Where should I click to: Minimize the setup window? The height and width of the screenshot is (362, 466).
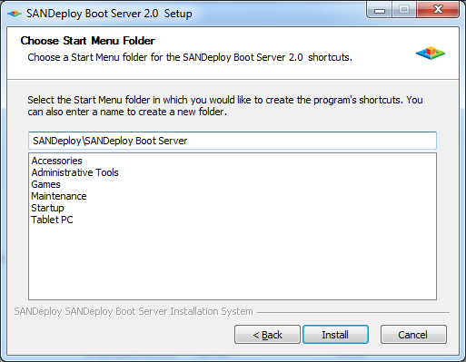pos(380,10)
